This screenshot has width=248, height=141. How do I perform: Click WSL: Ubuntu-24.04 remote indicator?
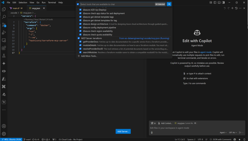[x=11, y=139]
